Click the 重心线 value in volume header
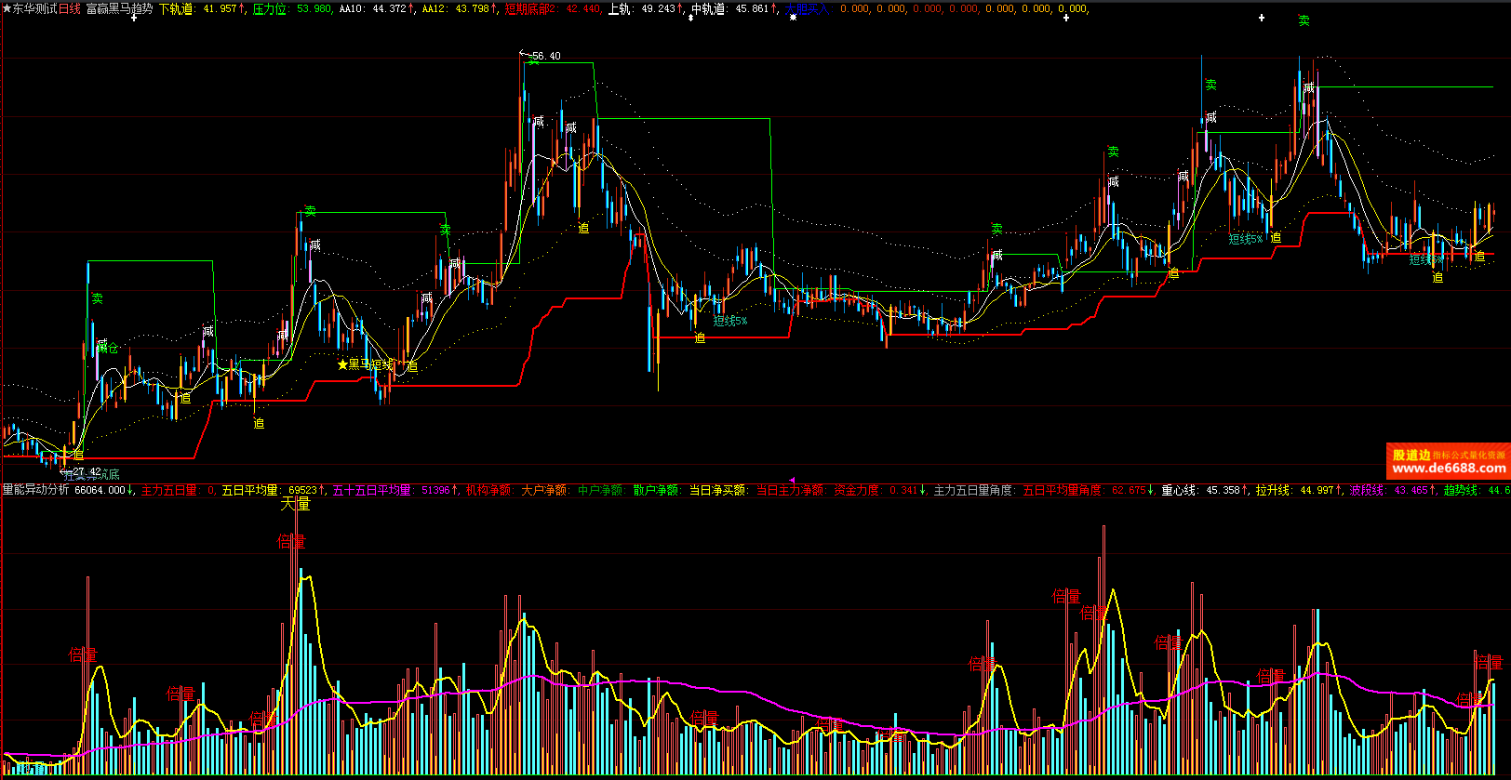Screen dimensions: 1511x780 [1181, 490]
